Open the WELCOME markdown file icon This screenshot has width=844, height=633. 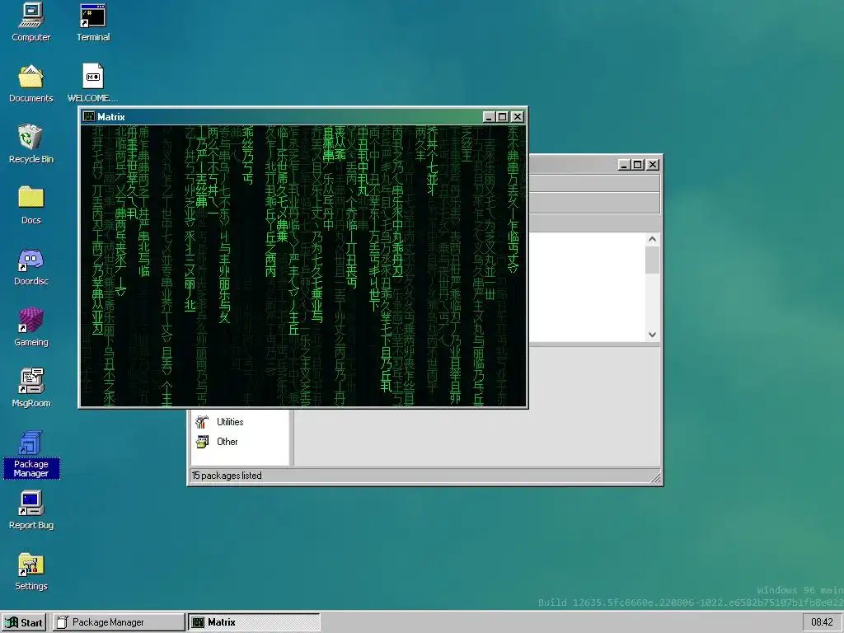coord(92,83)
